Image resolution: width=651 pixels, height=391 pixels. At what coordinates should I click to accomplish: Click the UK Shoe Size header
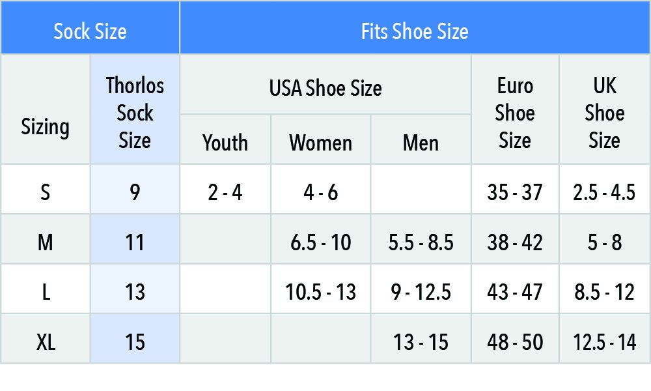click(x=605, y=109)
